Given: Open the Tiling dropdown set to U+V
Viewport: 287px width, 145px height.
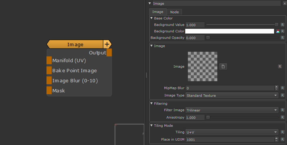Looking at the screenshot, I should [232, 132].
